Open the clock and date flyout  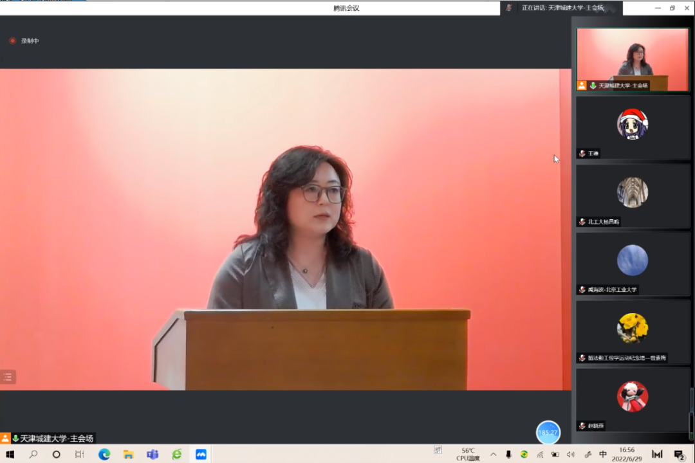[627, 454]
